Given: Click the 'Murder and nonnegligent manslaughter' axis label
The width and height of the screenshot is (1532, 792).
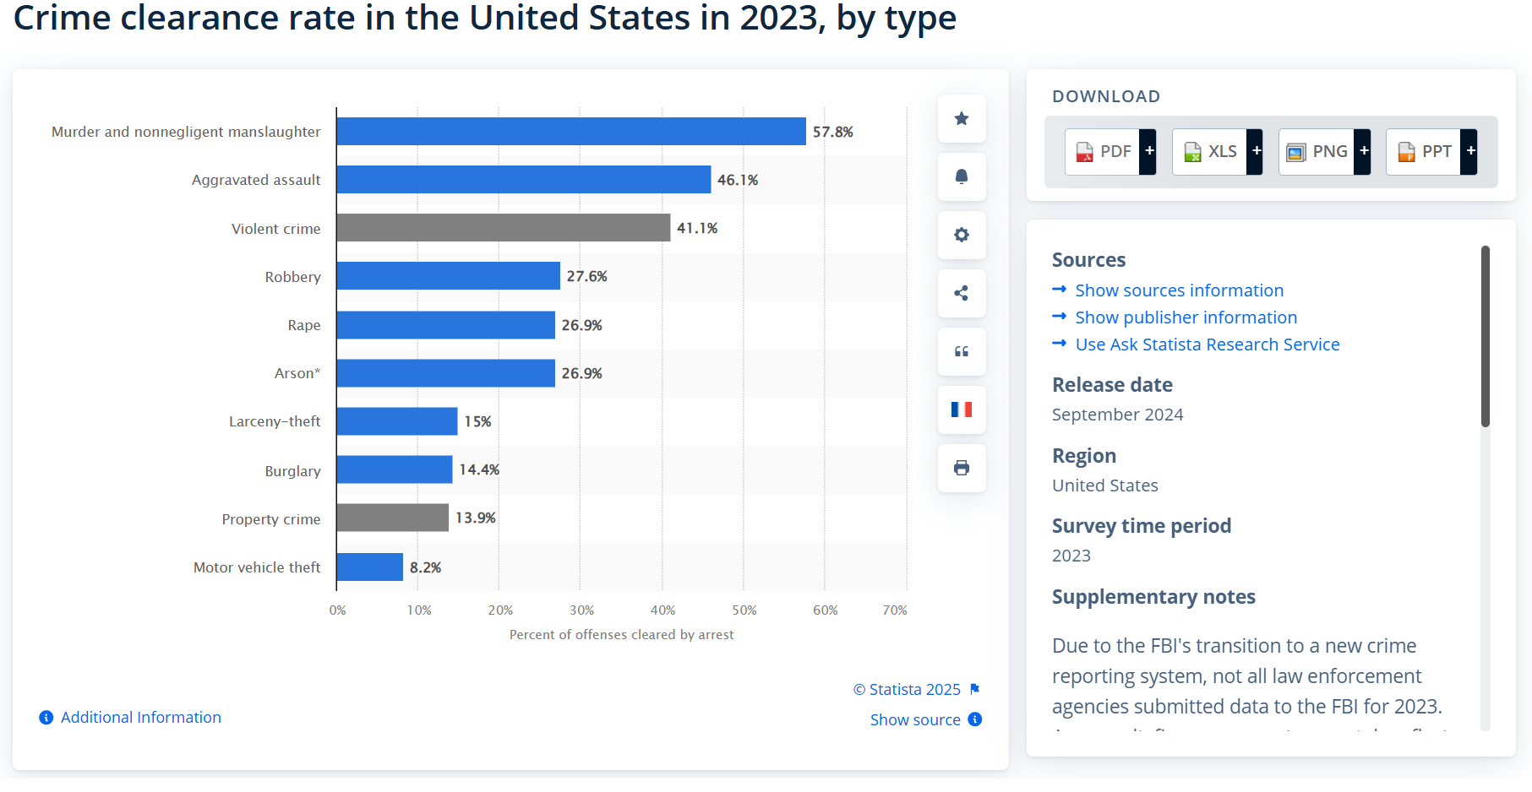Looking at the screenshot, I should pos(186,132).
